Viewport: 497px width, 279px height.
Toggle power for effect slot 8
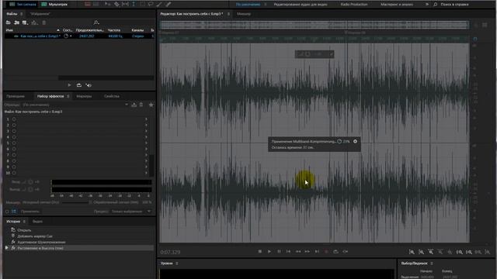14,161
